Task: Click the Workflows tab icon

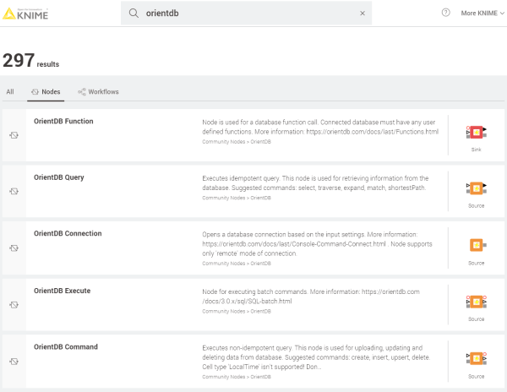Action: [82, 92]
